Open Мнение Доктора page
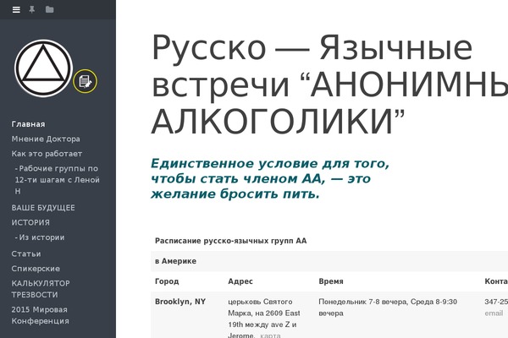This screenshot has height=338, width=508. point(46,139)
